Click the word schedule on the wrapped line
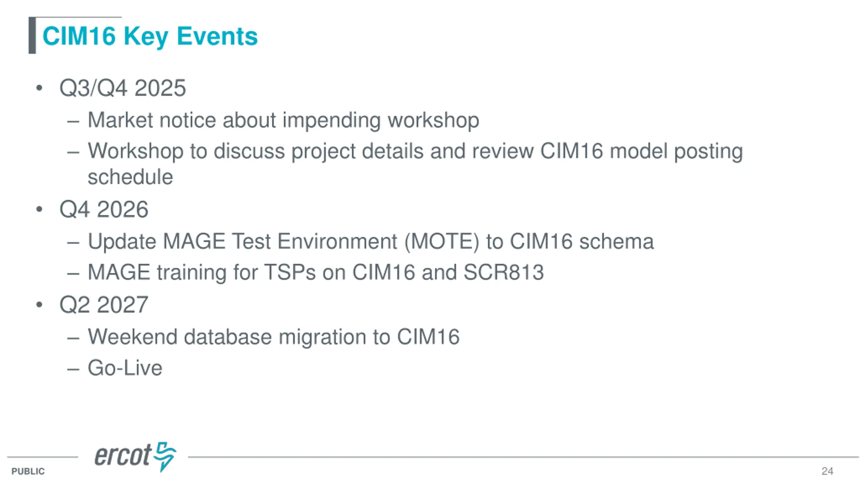 click(x=130, y=177)
